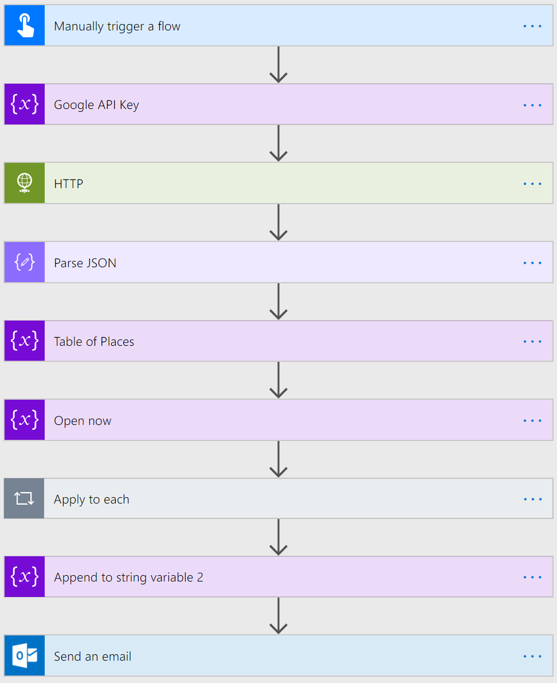The image size is (557, 683).
Task: Click the HTTP globe icon
Action: pyautogui.click(x=24, y=184)
